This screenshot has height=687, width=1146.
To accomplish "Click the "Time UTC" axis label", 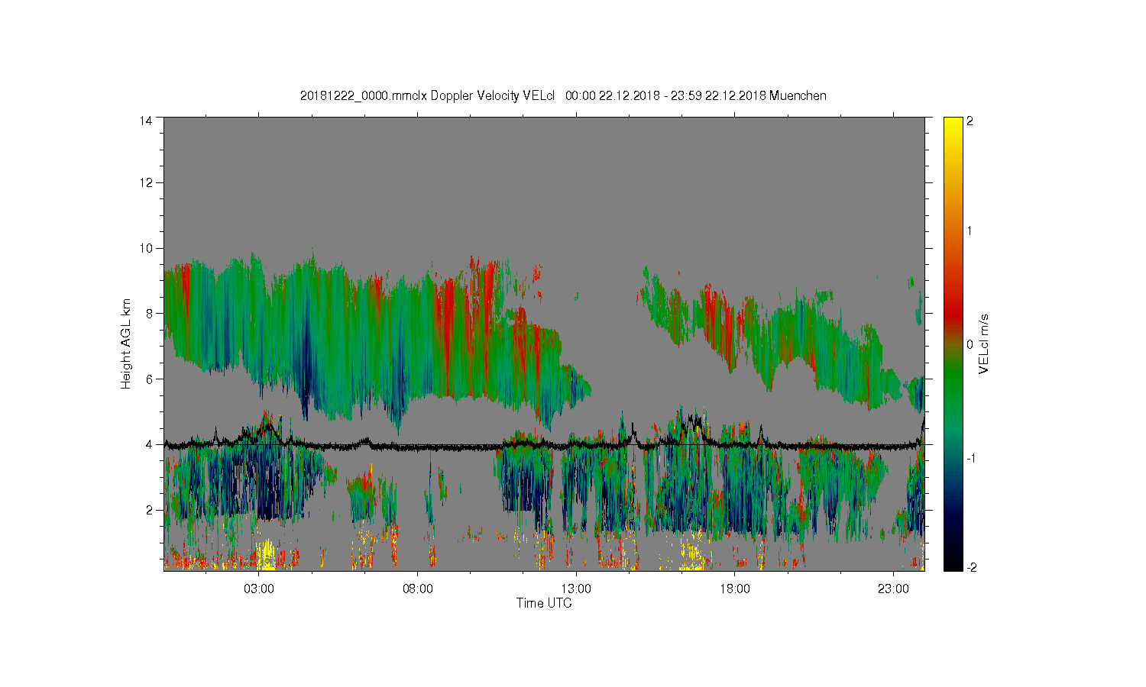I will pos(544,603).
